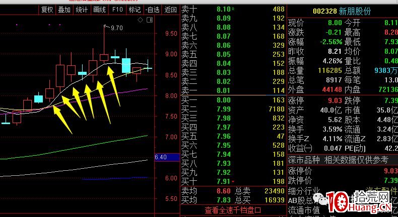Click the 标记 mark button

point(135,10)
